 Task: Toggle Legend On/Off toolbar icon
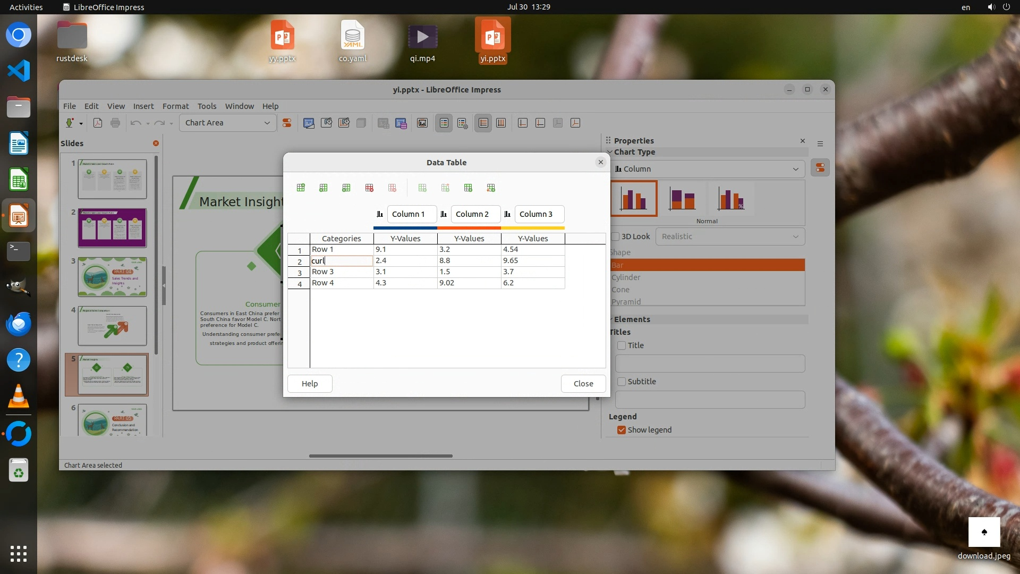click(x=444, y=123)
